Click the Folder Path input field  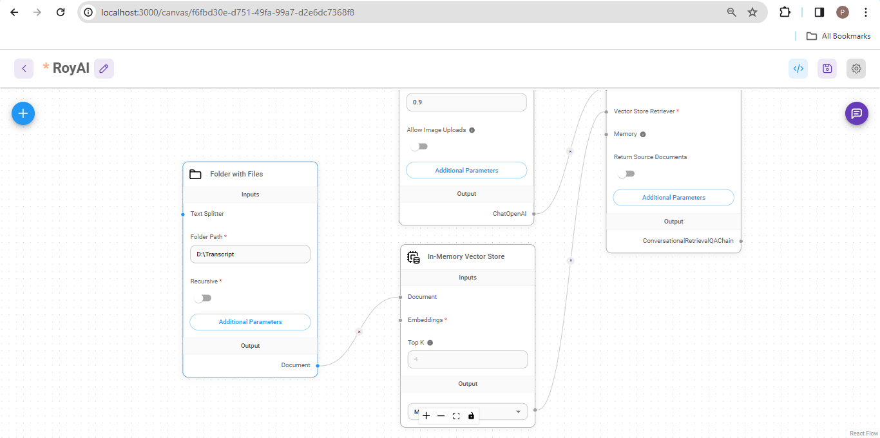tap(250, 254)
